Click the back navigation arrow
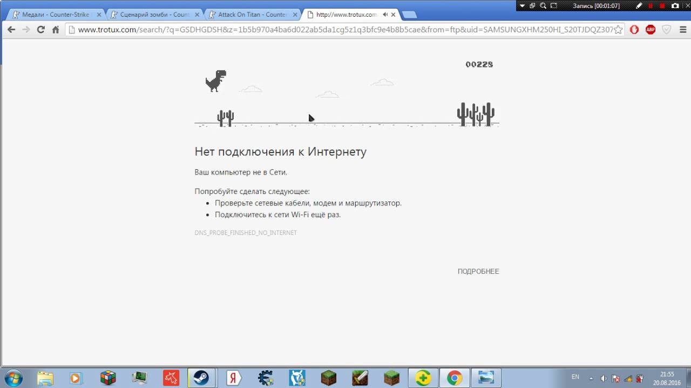 point(11,31)
